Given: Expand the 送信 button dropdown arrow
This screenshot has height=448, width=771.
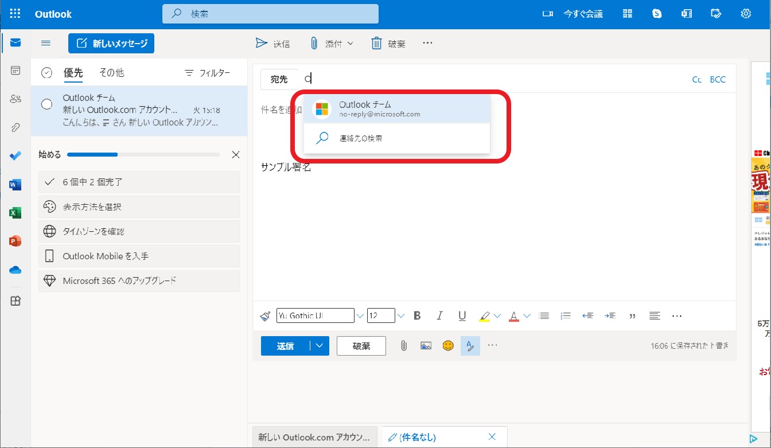Looking at the screenshot, I should coord(319,345).
